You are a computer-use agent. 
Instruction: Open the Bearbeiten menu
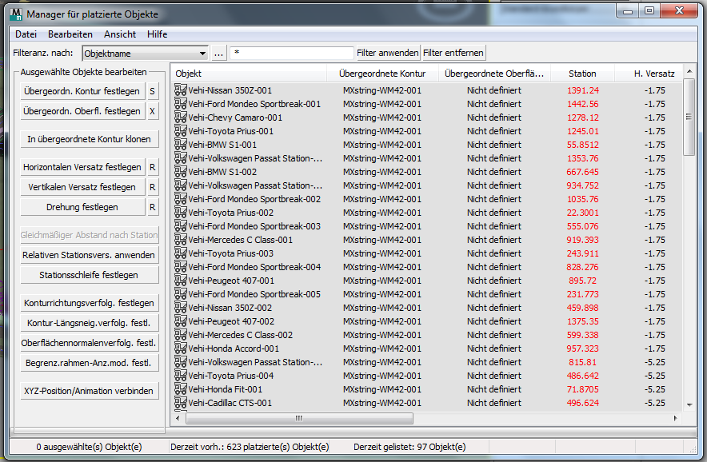point(70,34)
